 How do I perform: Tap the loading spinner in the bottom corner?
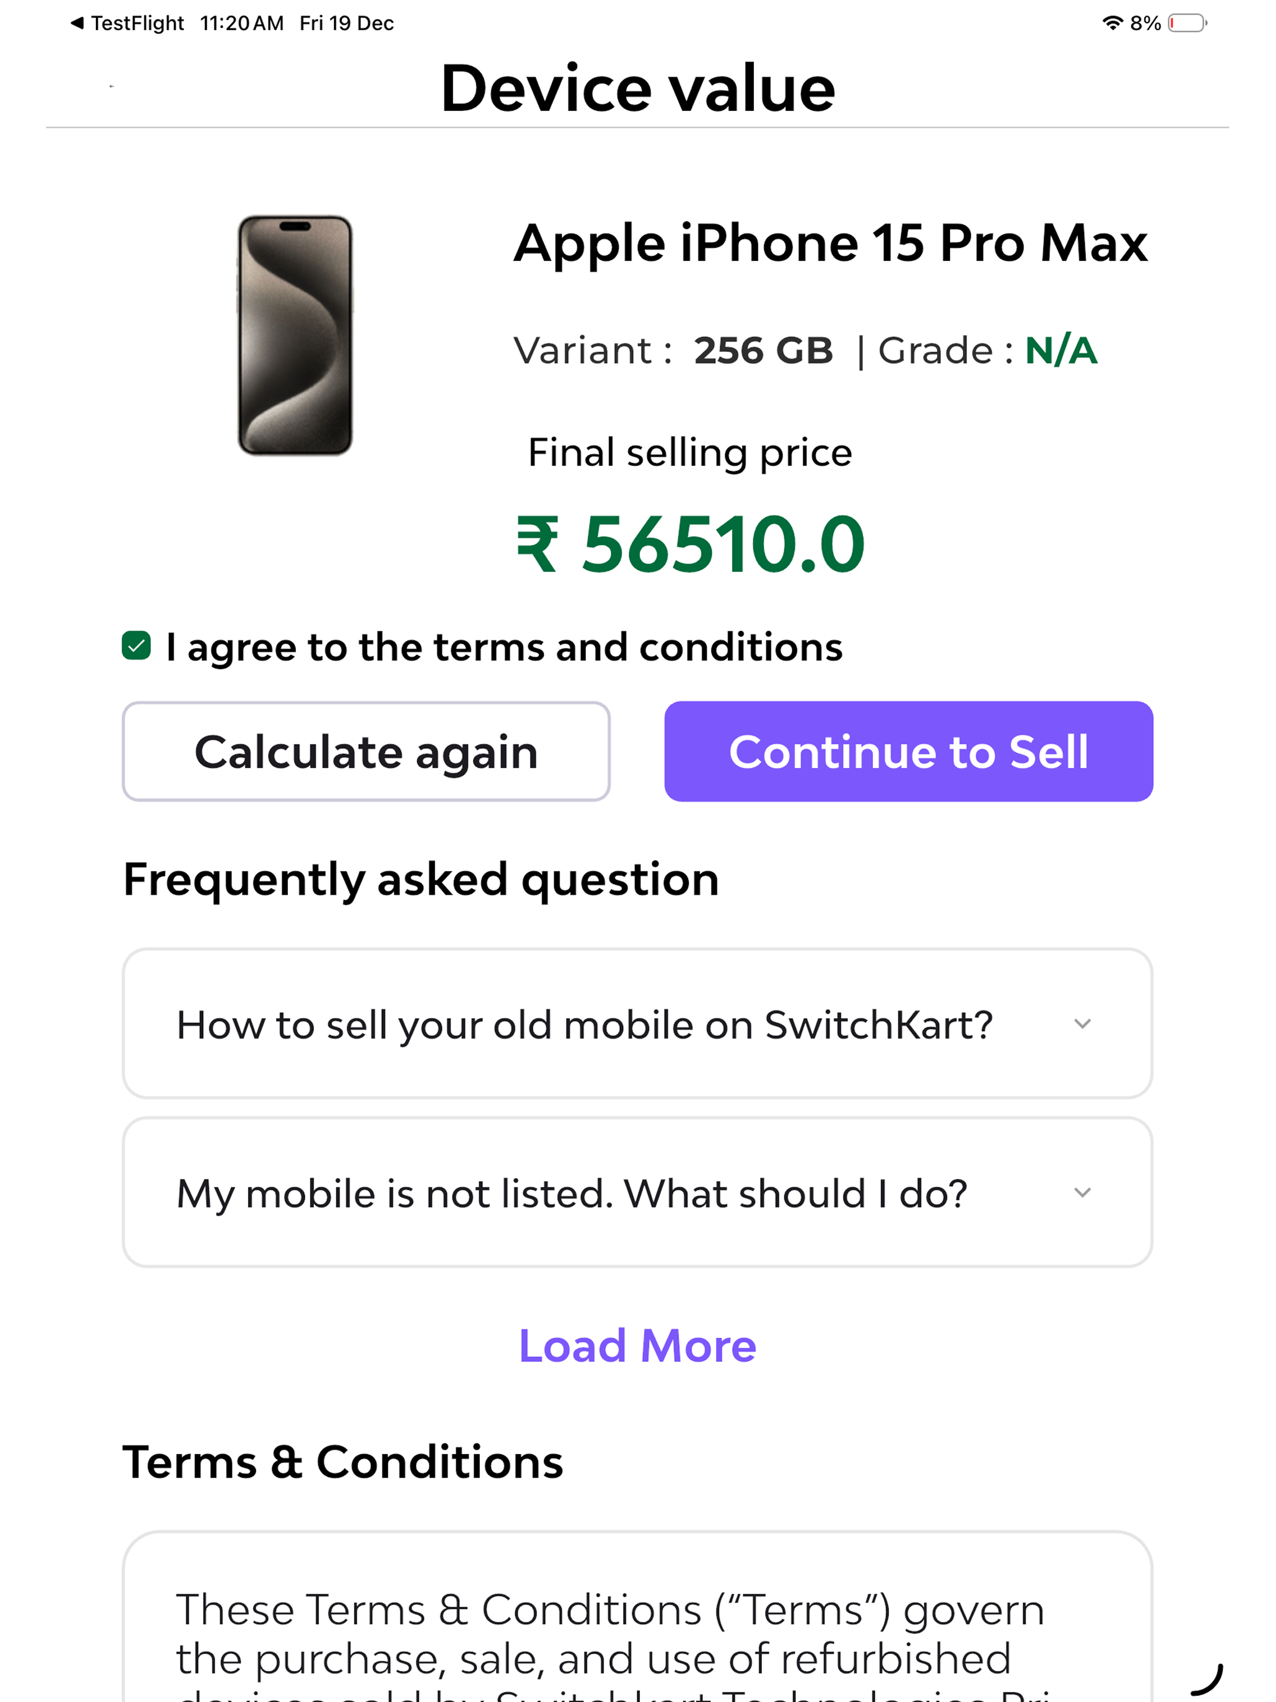[1207, 1678]
